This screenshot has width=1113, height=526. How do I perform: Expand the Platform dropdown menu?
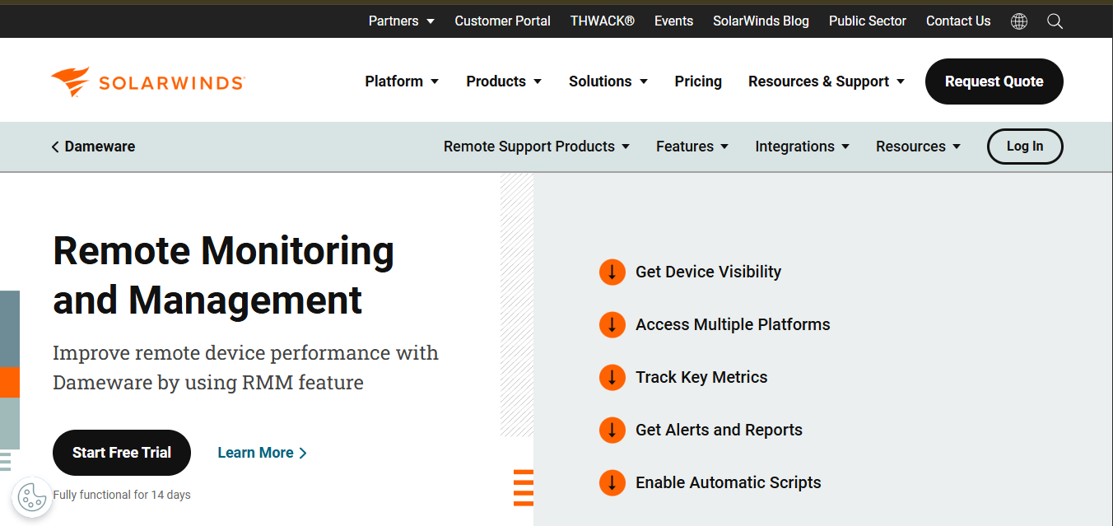click(x=402, y=81)
